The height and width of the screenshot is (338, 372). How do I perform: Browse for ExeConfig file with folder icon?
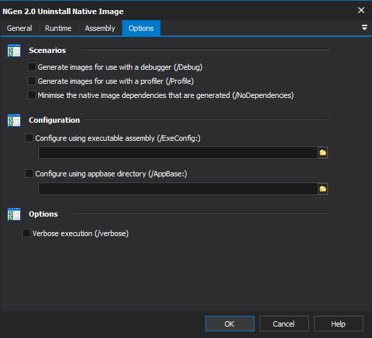click(323, 153)
